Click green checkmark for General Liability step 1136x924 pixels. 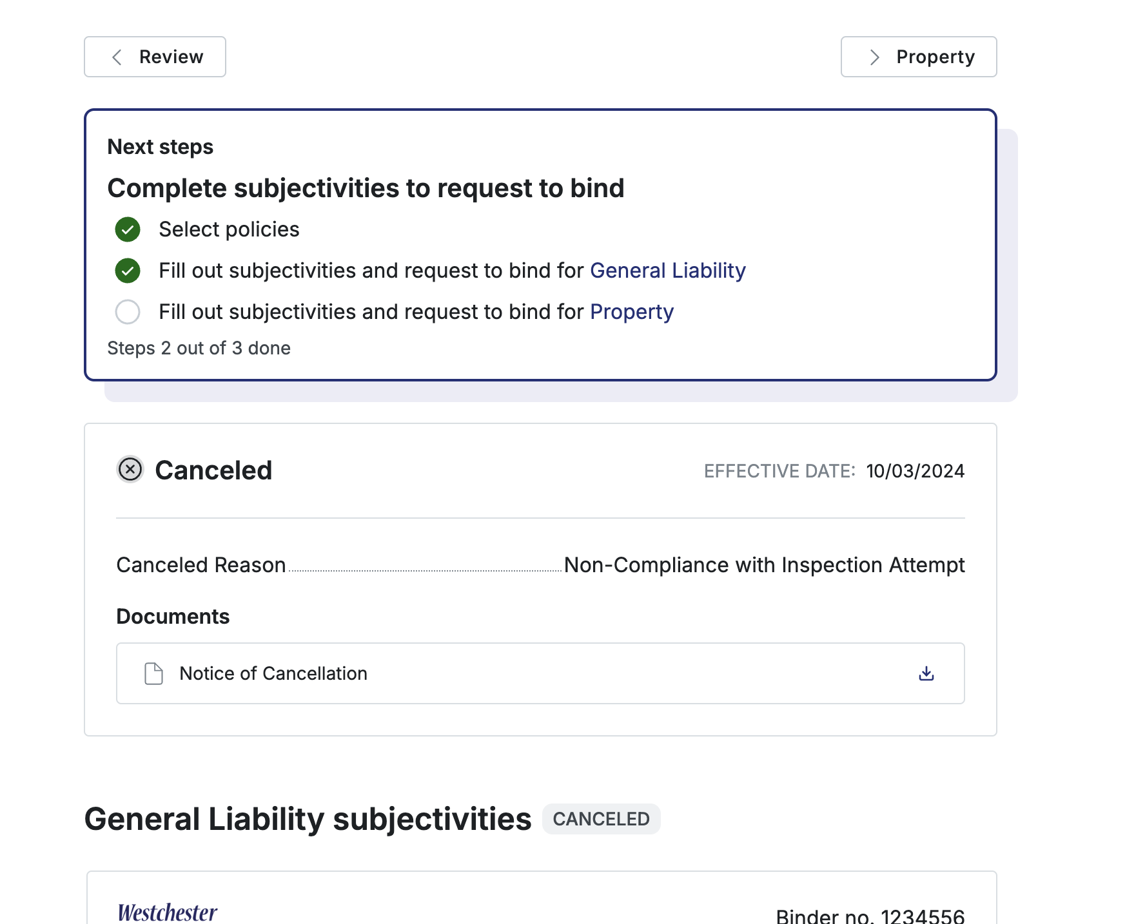point(128,271)
